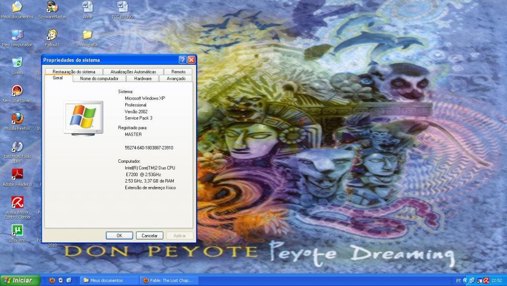Switch to the Restauração do sistema tab
The height and width of the screenshot is (286, 507).
(x=74, y=72)
